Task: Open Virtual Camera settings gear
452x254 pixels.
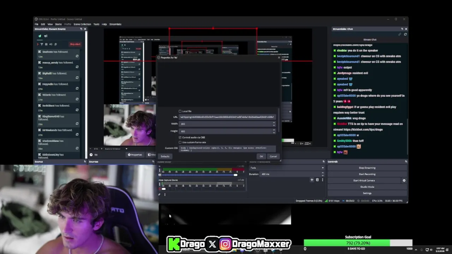Action: [404, 181]
